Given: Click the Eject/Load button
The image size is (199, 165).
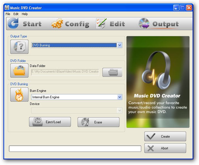Looking at the screenshot, I should coord(50,122).
